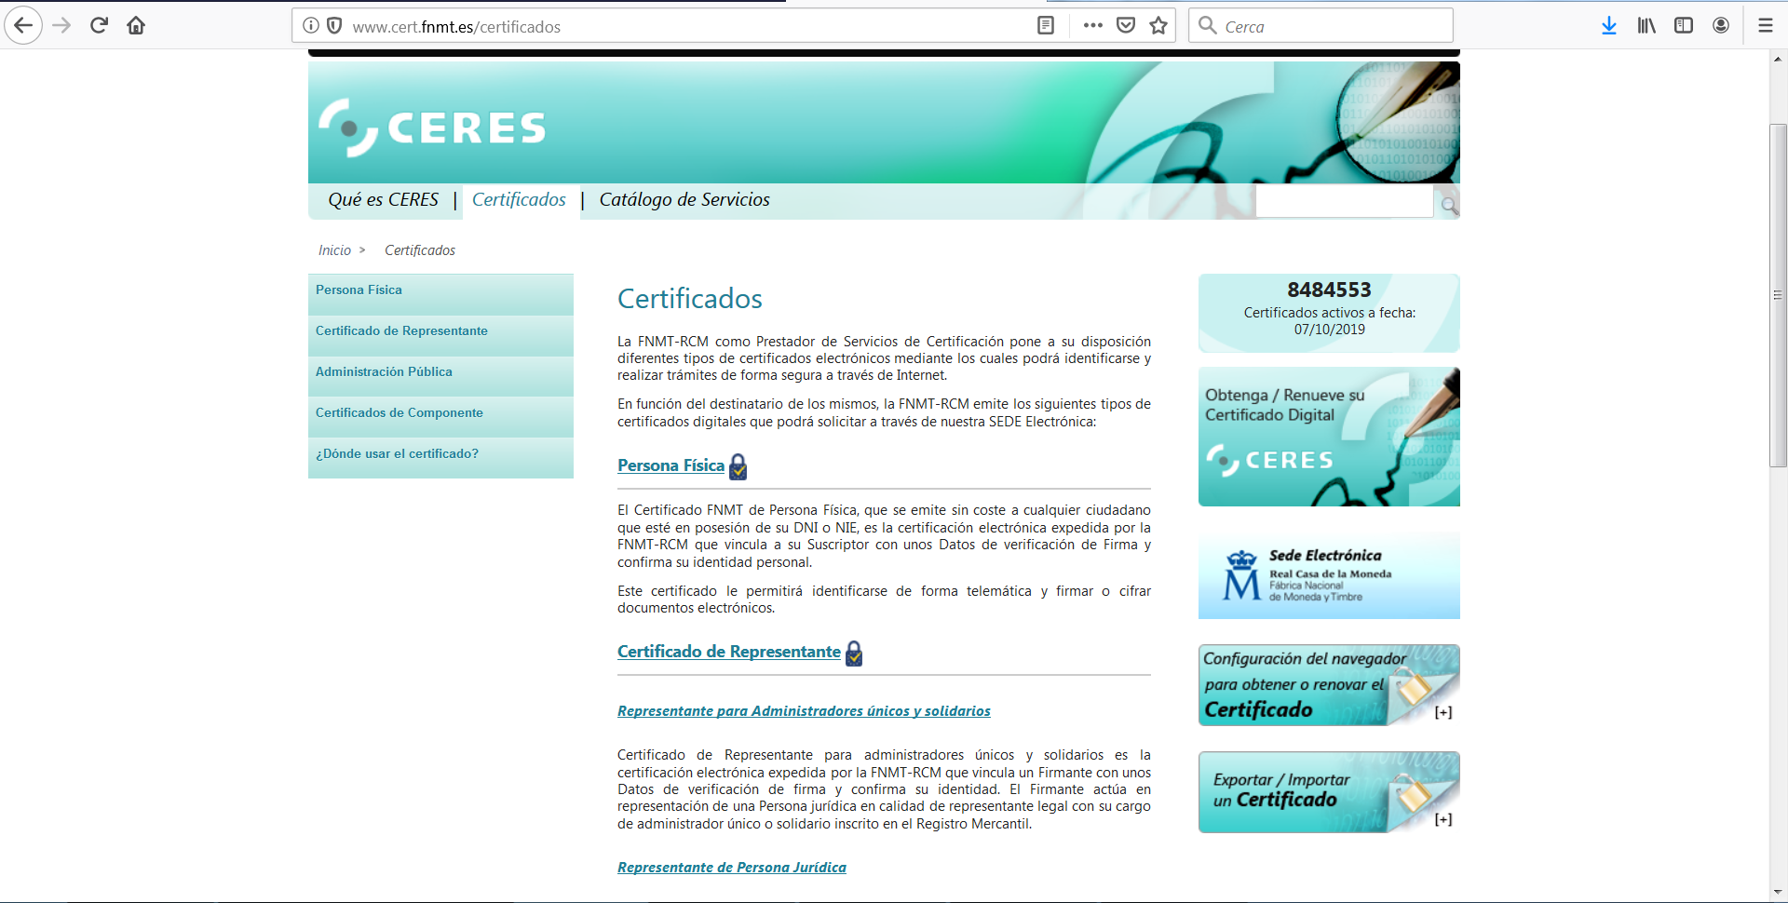Click the padlock icon beside Persona Física
1788x903 pixels.
(738, 466)
